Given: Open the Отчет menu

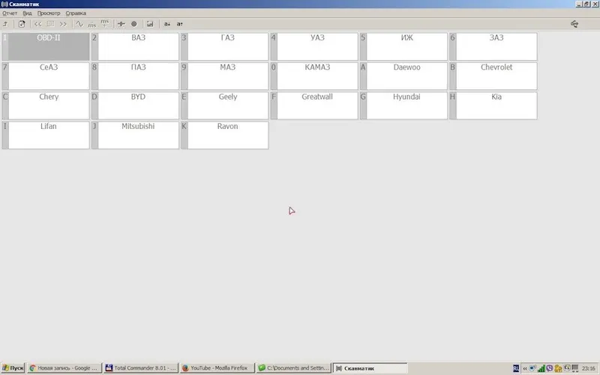Looking at the screenshot, I should 10,13.
